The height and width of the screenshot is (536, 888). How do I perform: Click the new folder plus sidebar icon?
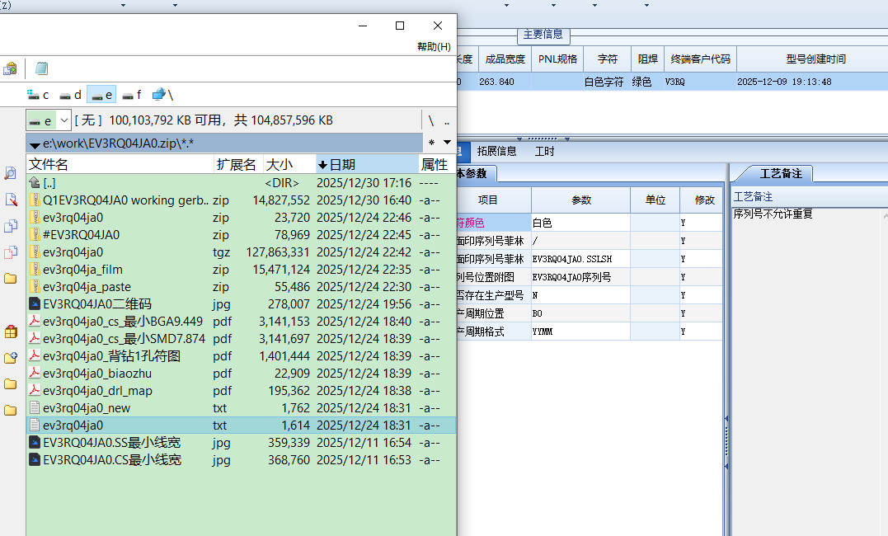[x=10, y=358]
